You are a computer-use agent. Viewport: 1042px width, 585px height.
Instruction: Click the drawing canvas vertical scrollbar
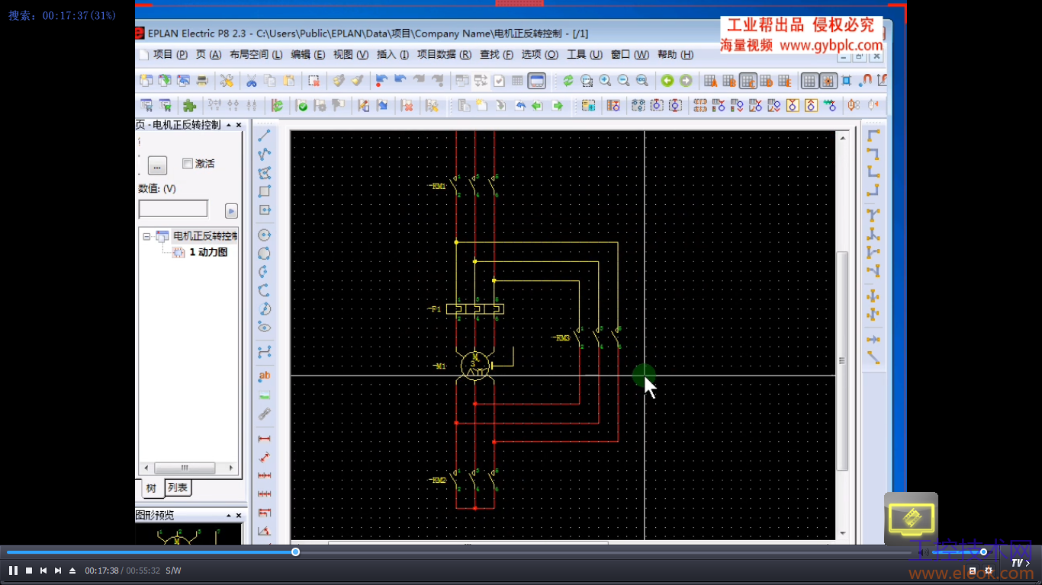(842, 360)
